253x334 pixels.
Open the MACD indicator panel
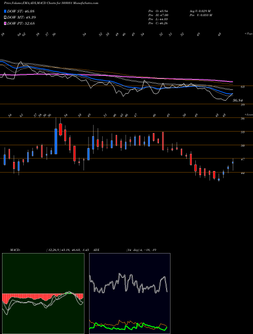43,294
